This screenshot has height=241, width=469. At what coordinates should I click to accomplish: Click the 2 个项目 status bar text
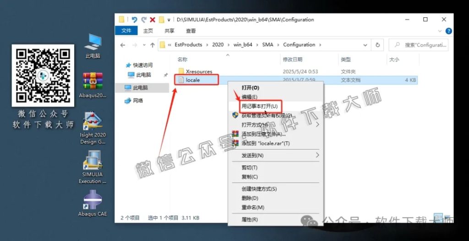coord(130,218)
